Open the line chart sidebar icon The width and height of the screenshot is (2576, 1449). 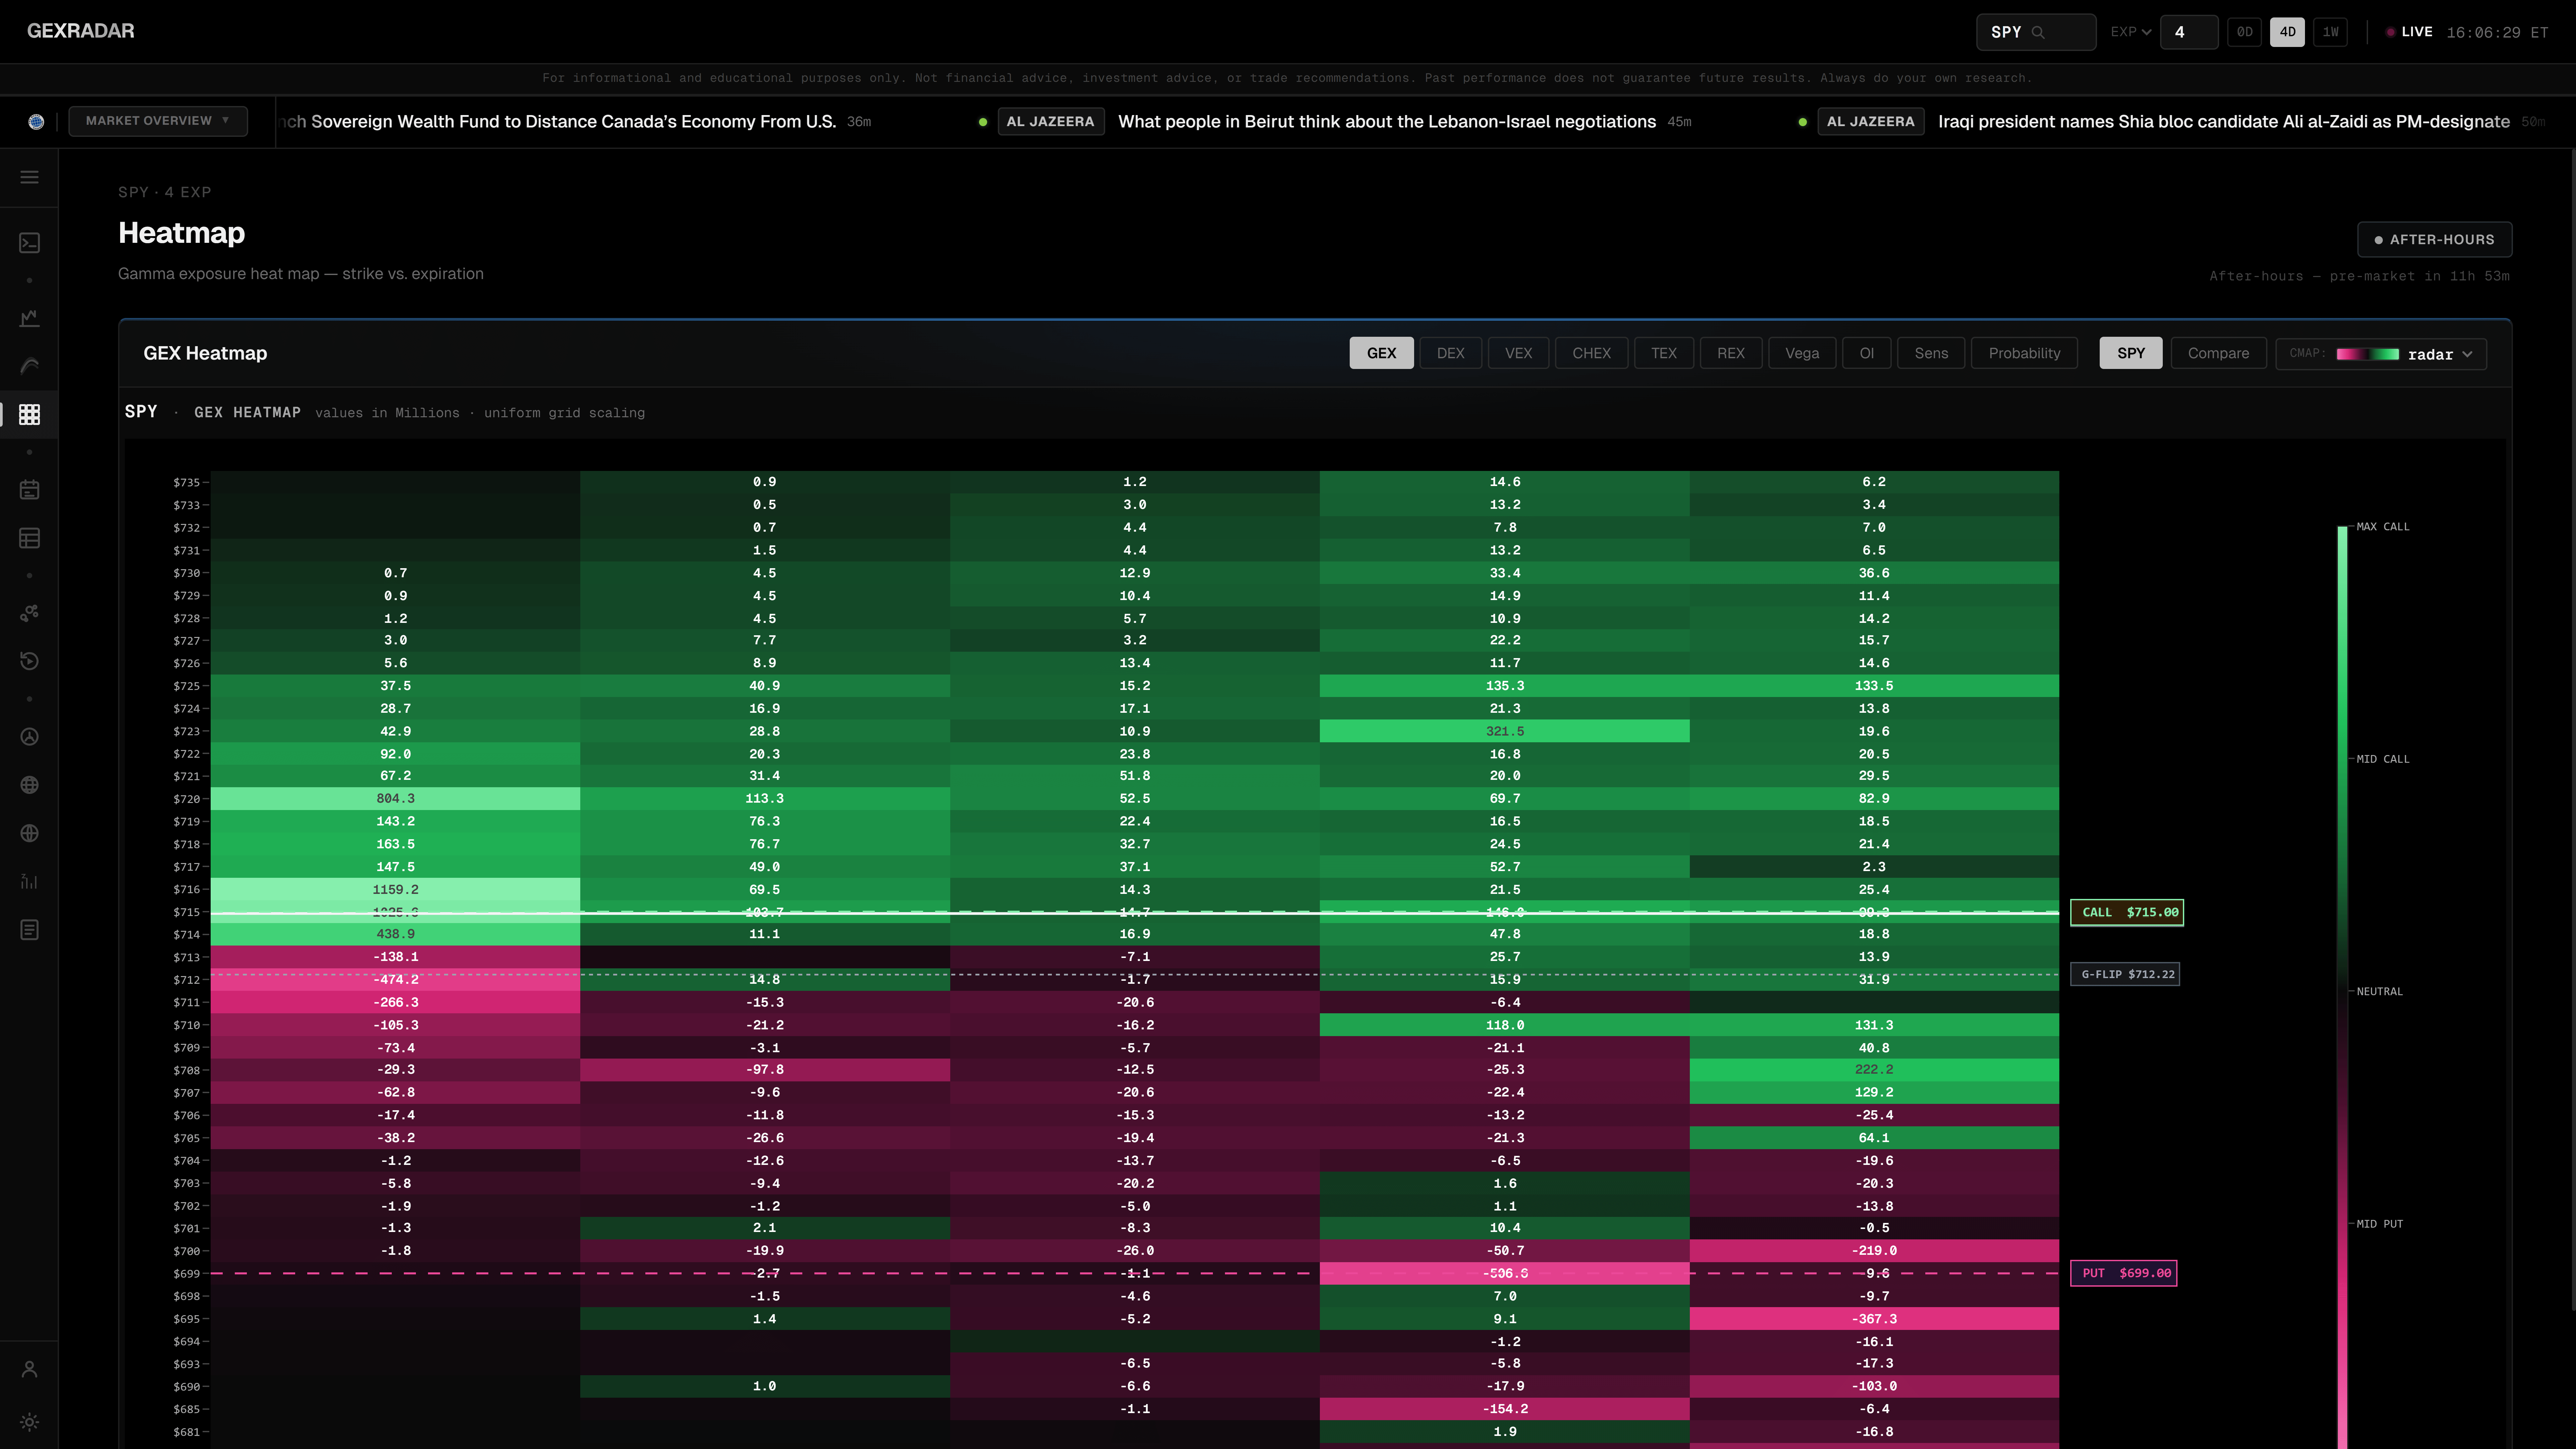(29, 318)
